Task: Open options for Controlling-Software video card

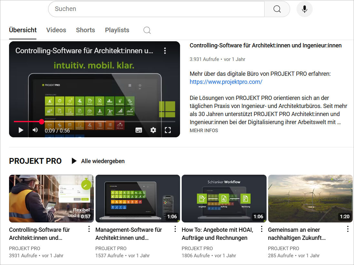Action: pos(89,229)
